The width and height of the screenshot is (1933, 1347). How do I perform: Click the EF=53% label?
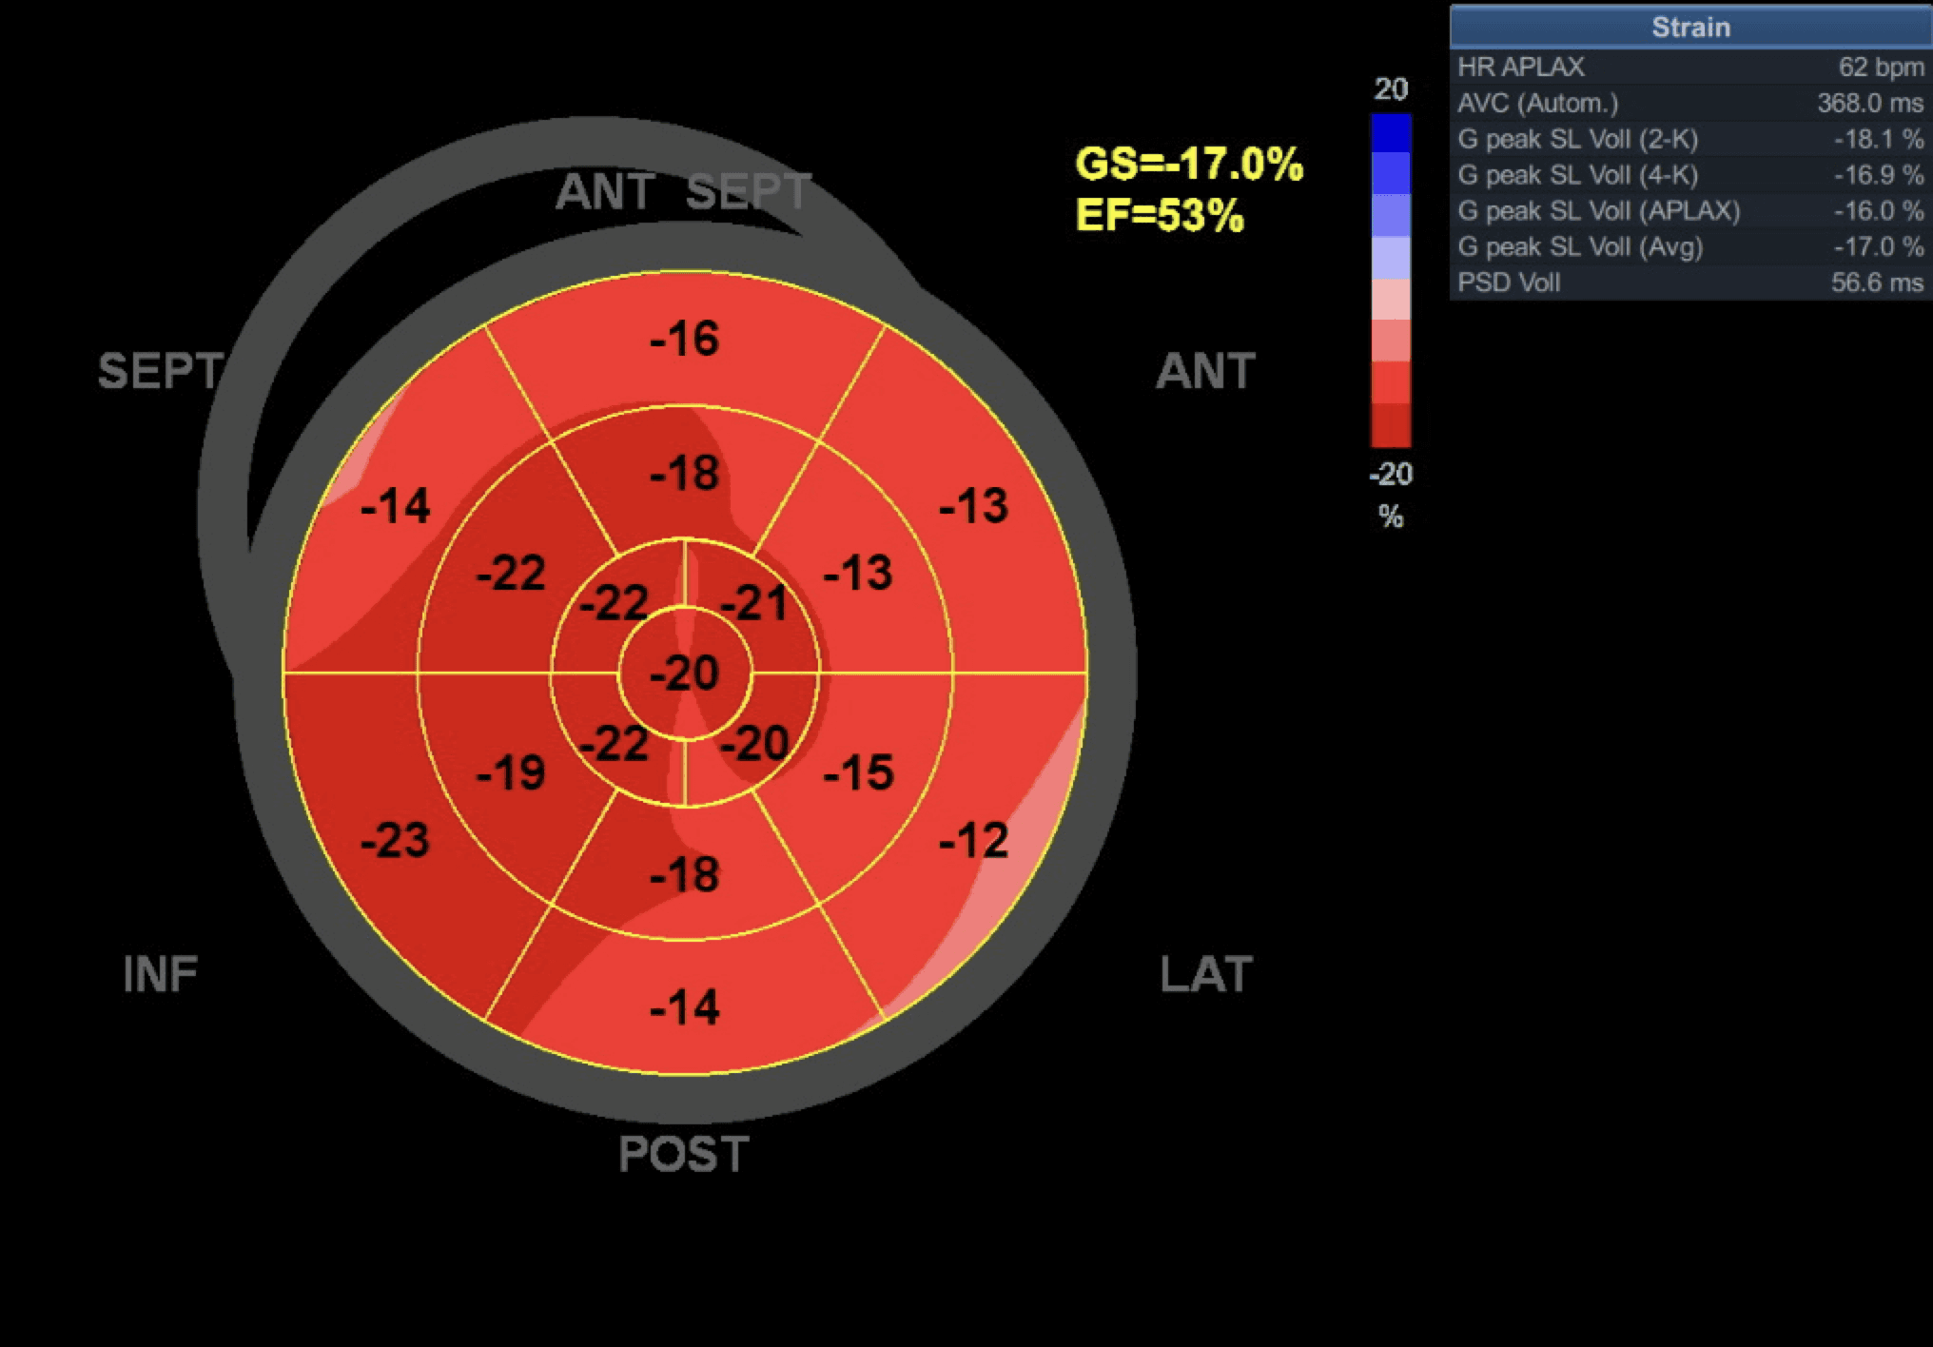coord(1160,216)
